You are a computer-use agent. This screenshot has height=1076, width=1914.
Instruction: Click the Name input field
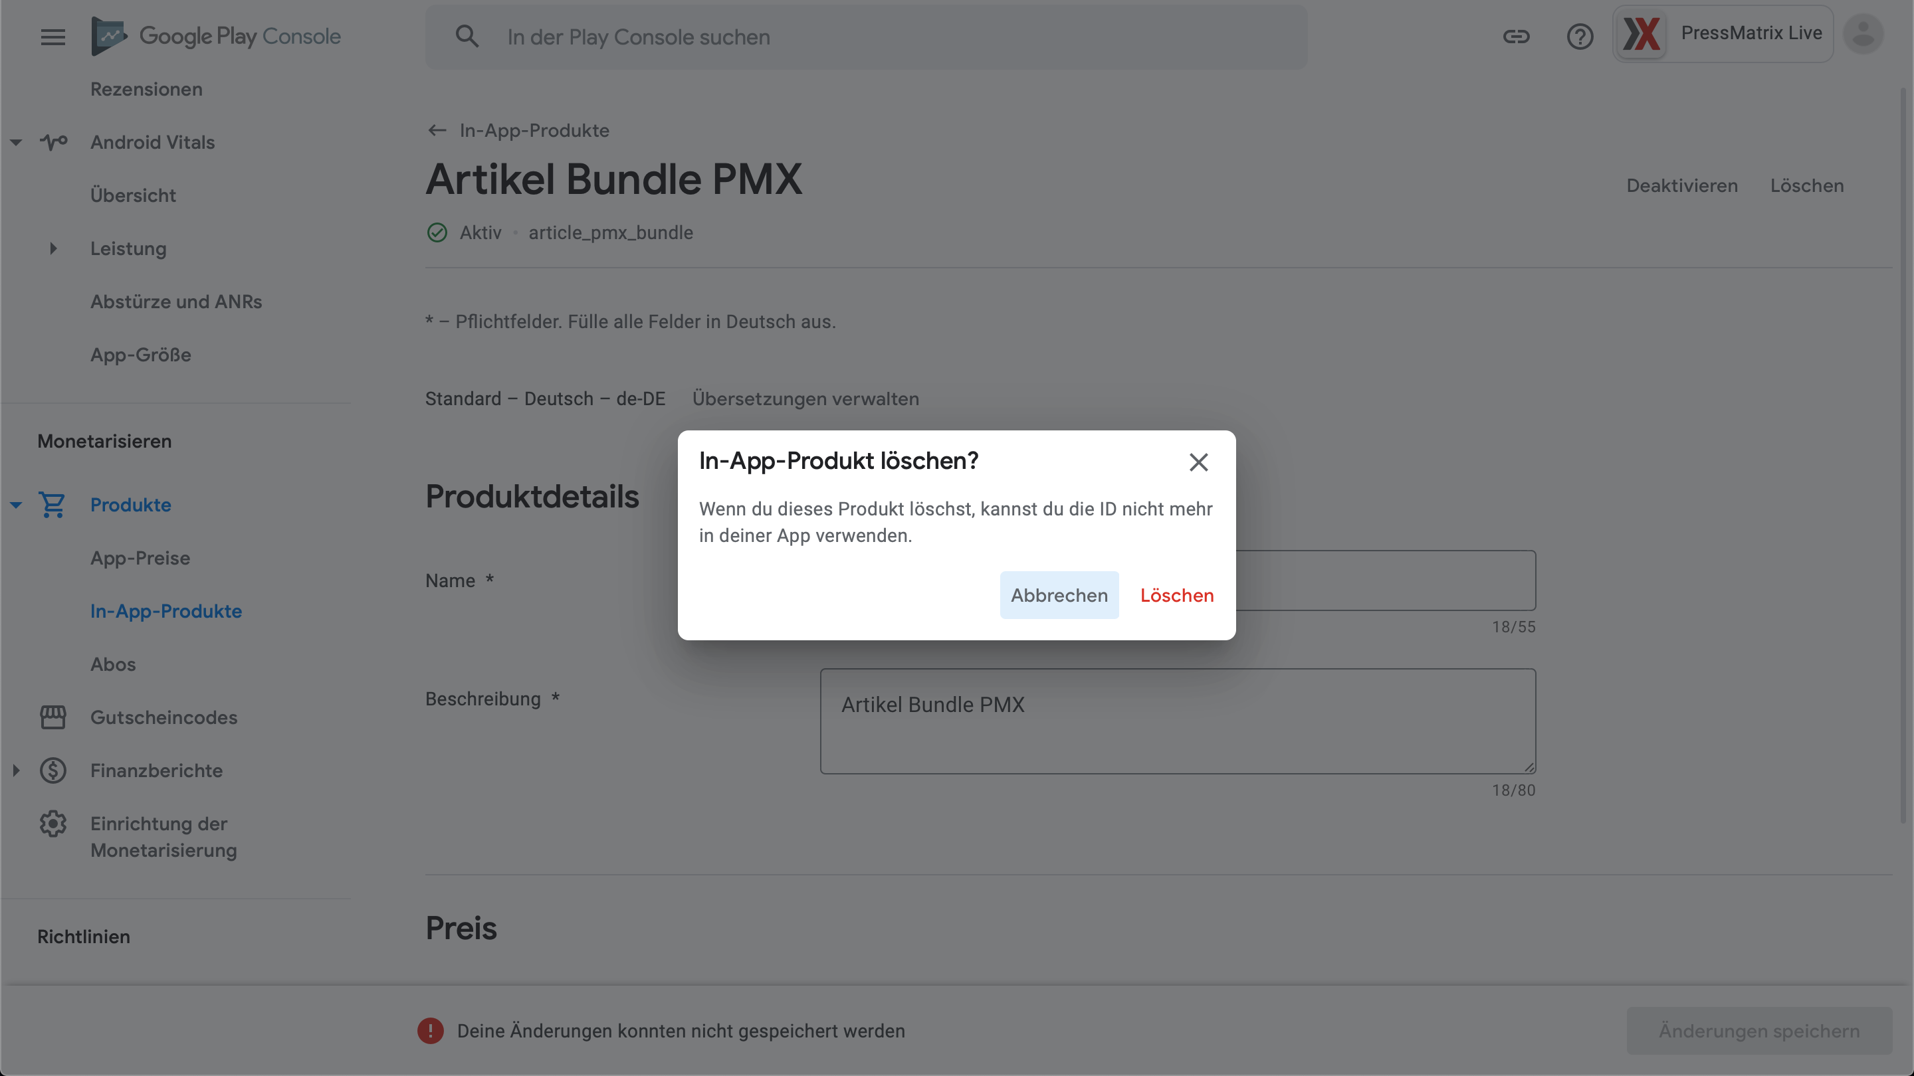pyautogui.click(x=1385, y=581)
